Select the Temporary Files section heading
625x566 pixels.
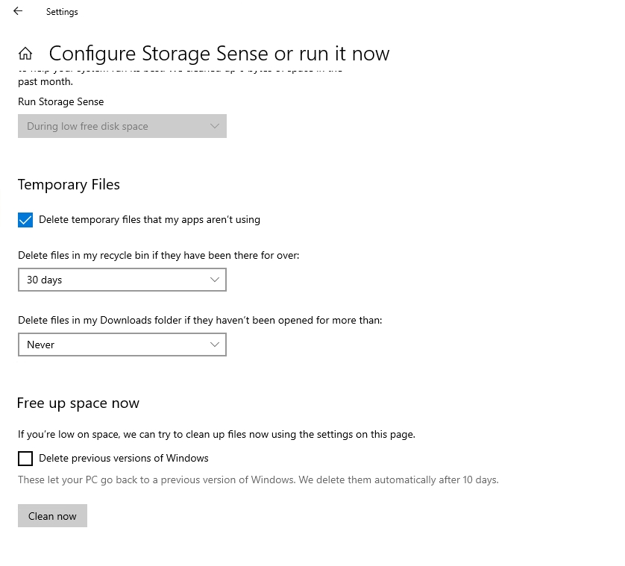tap(69, 184)
